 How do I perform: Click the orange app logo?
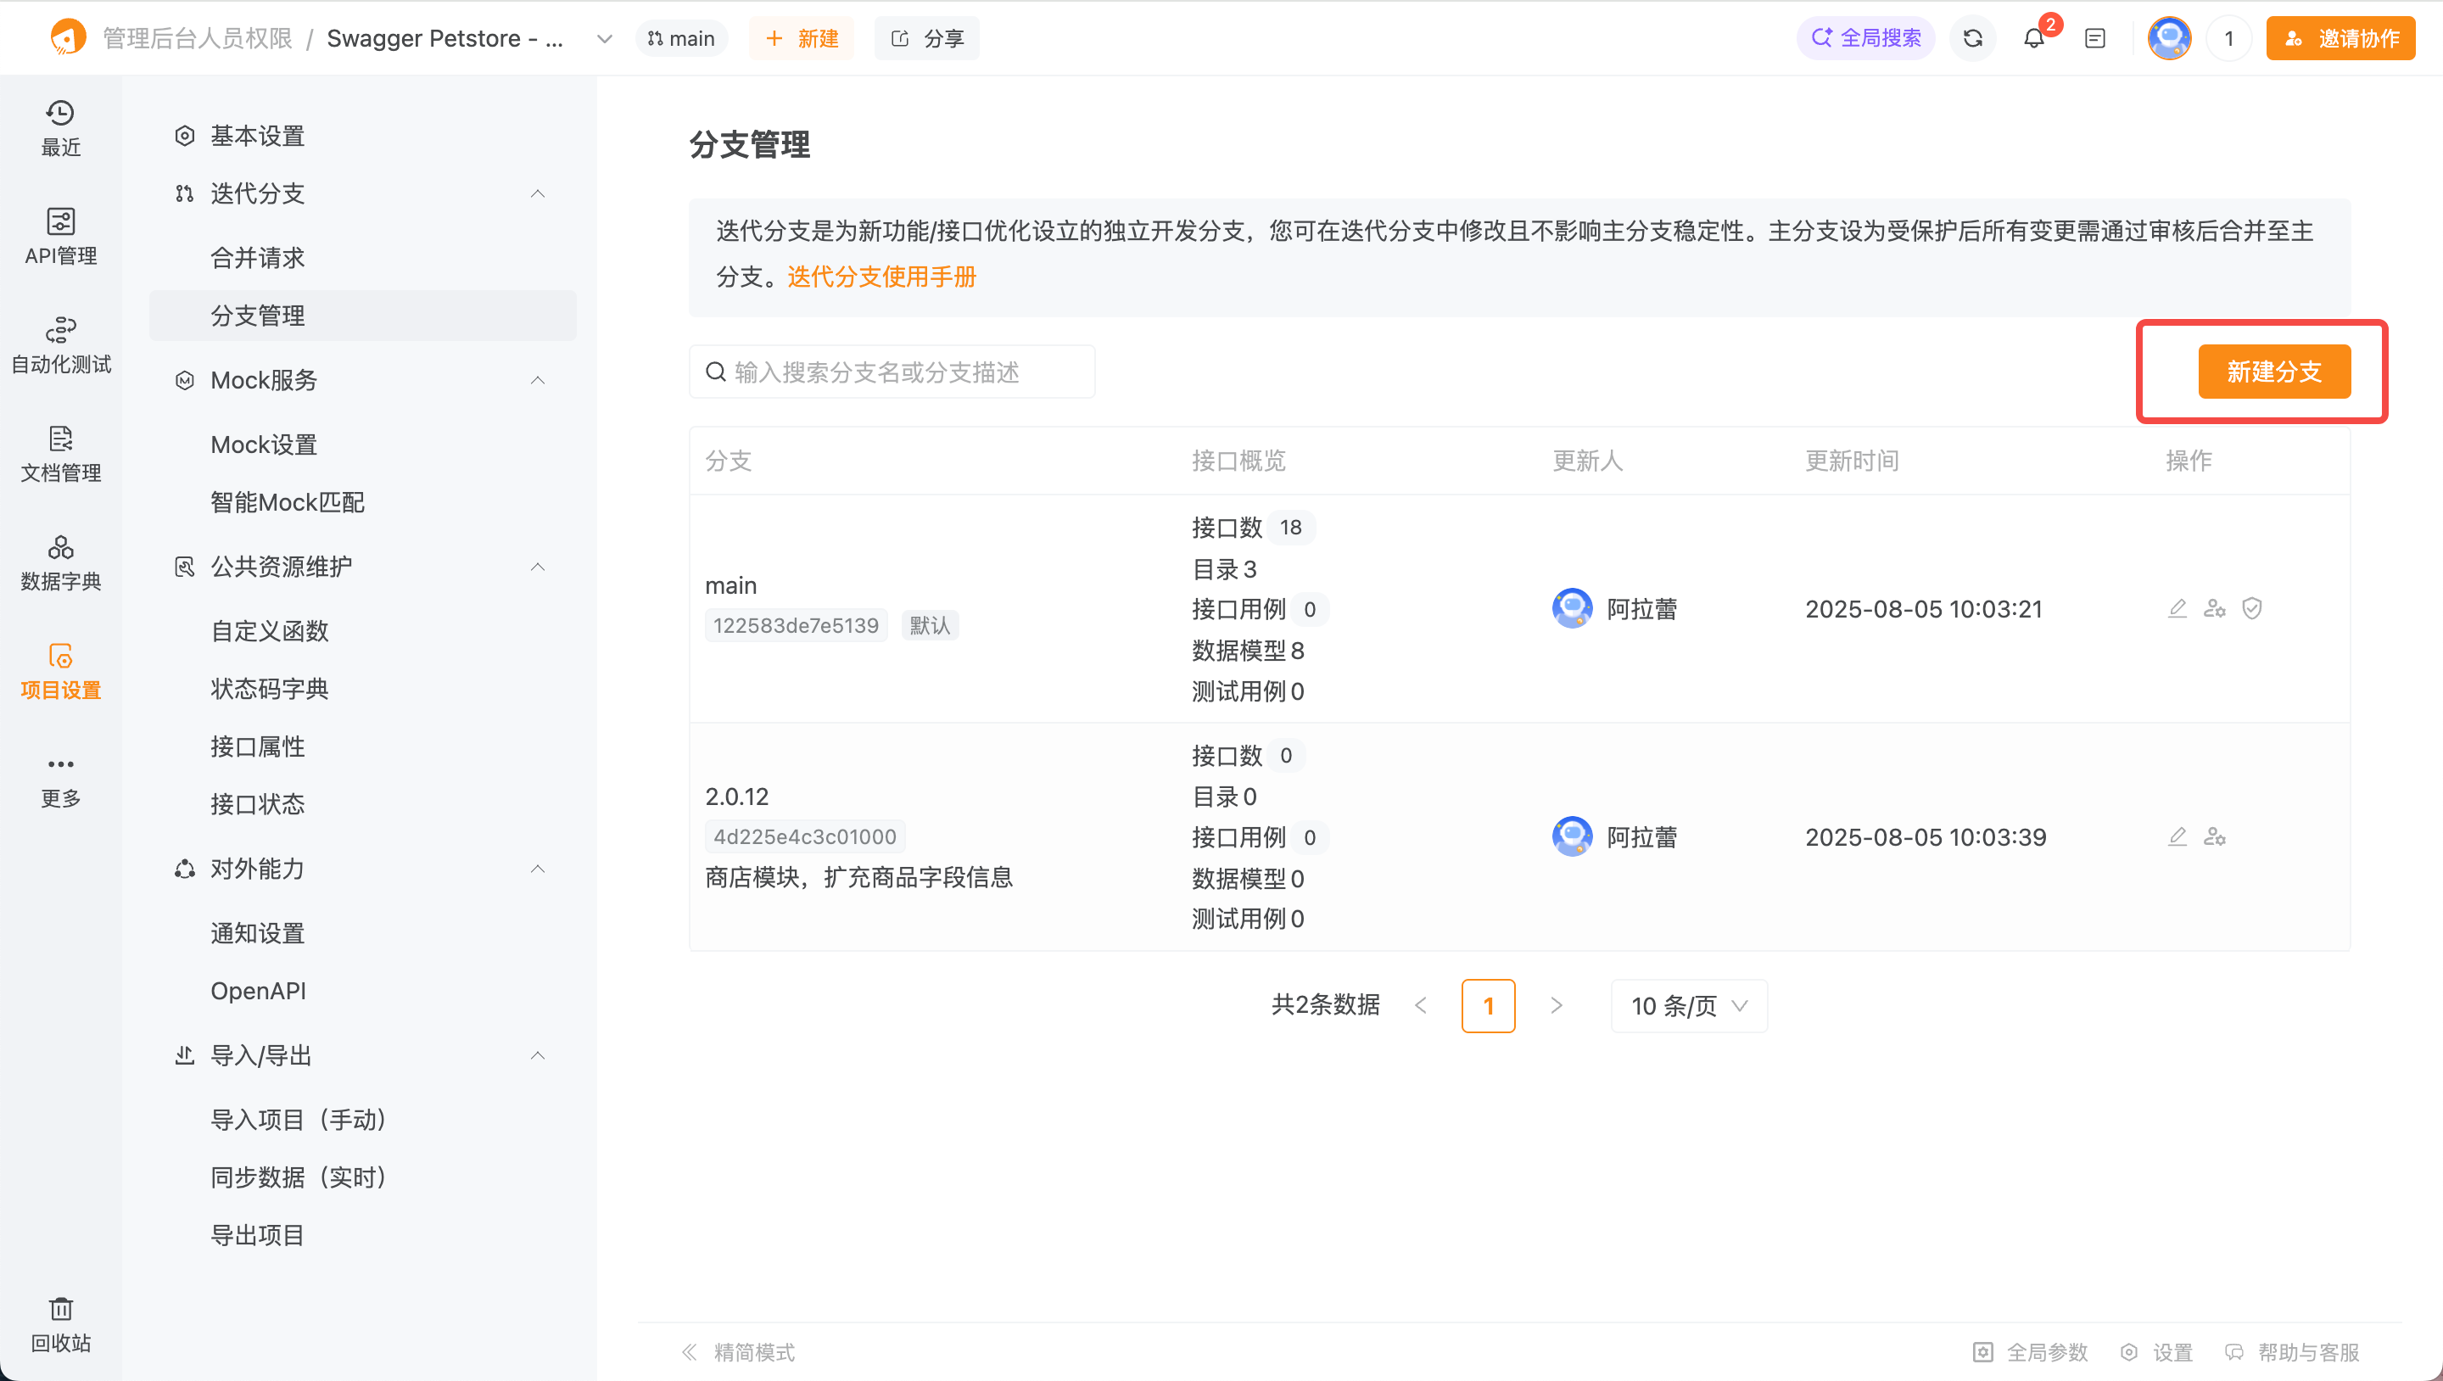[67, 38]
